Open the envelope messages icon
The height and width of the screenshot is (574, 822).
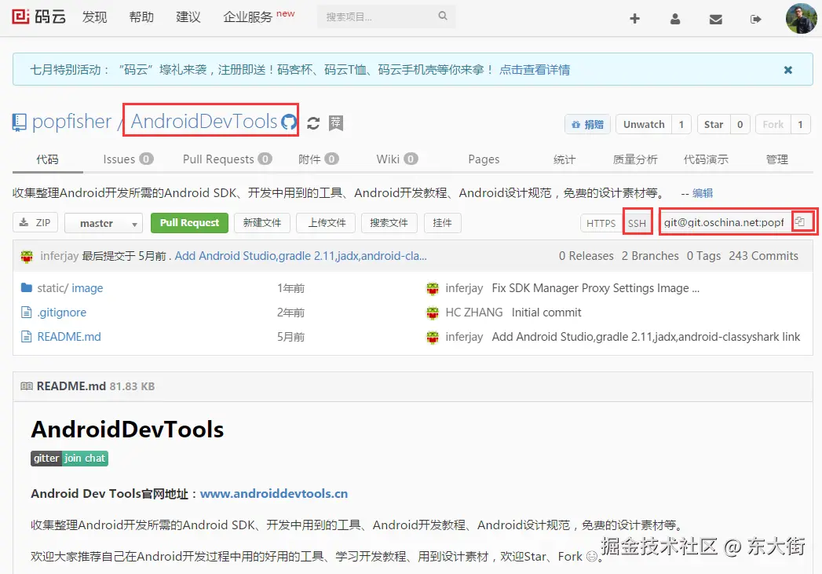pos(715,20)
